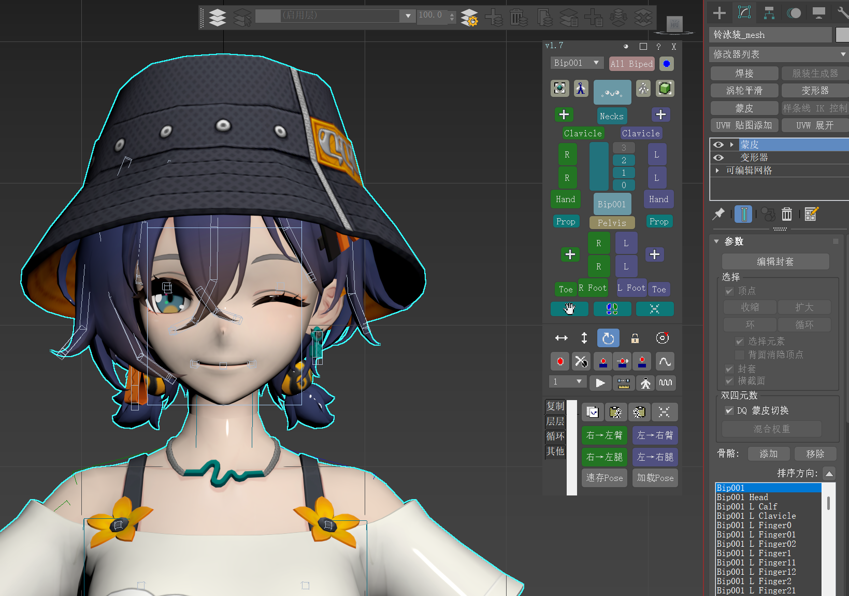Hide the 变形器 modifier via eye icon
Image resolution: width=849 pixels, height=596 pixels.
click(718, 158)
